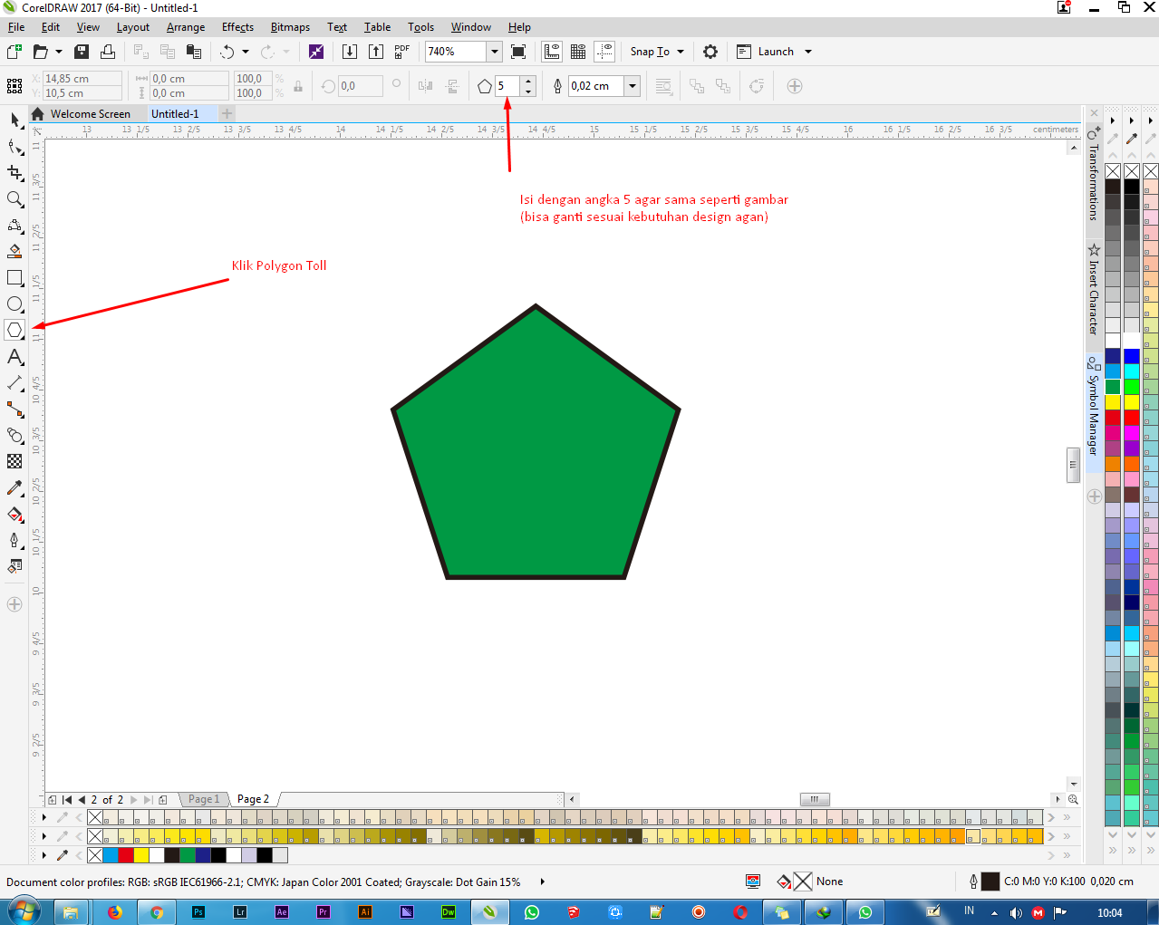Toggle dynamic guides visibility
Image resolution: width=1159 pixels, height=925 pixels.
coord(604,52)
